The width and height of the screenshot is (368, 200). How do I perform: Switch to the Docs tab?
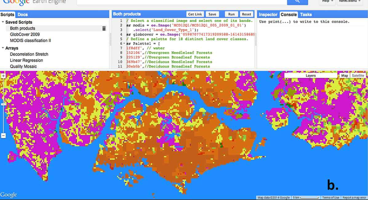click(x=22, y=14)
